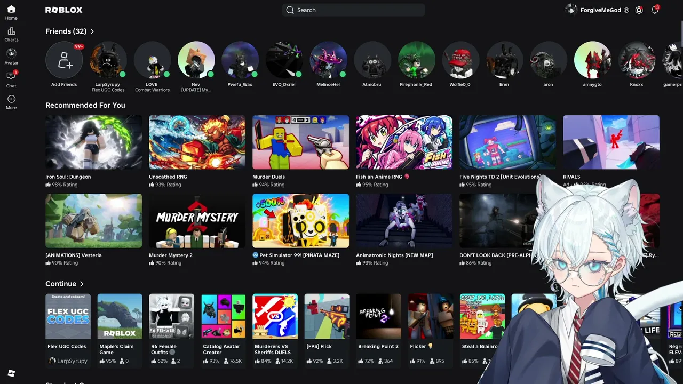Image resolution: width=683 pixels, height=384 pixels.
Task: Click the Add Friends circle icon
Action: [64, 60]
